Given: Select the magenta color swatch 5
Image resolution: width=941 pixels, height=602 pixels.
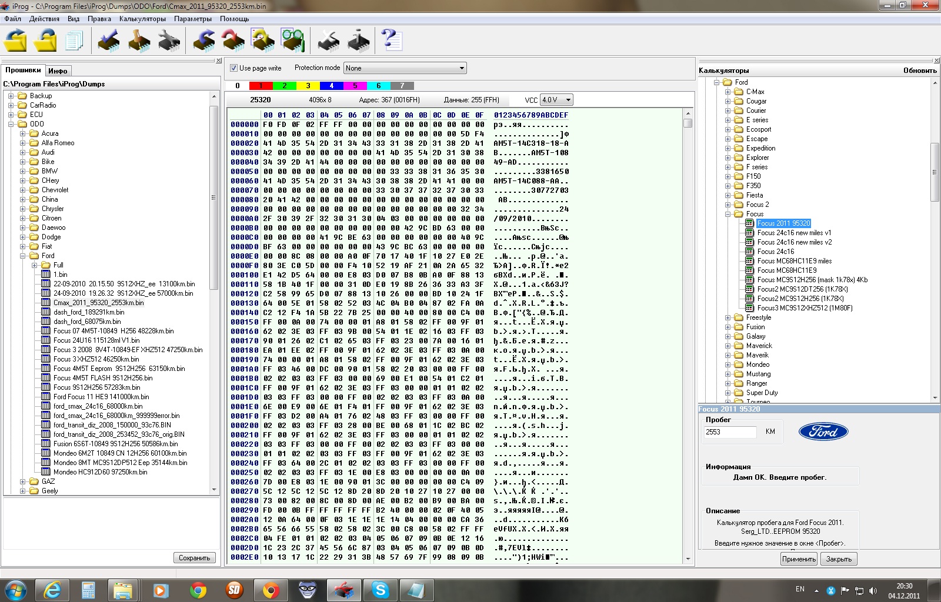Looking at the screenshot, I should pos(355,85).
